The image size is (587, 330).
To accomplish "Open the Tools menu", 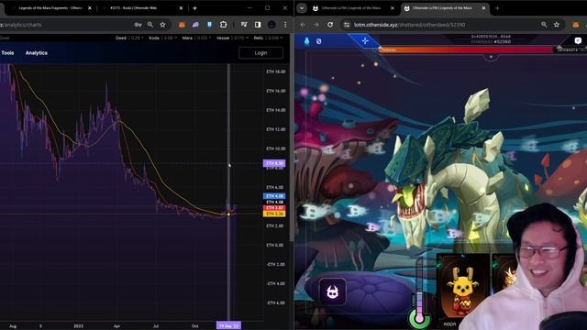I will tap(7, 53).
